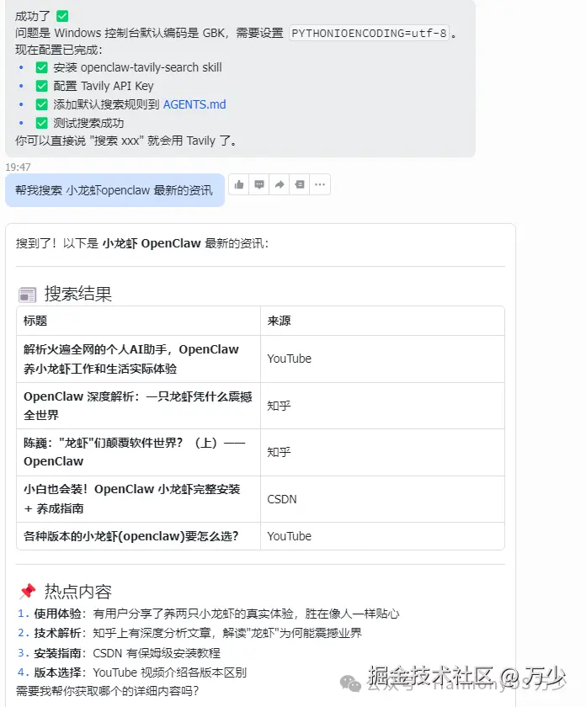Click the PYTHONIOENCODING=utf-8 inline code
586x707 pixels.
[x=369, y=33]
